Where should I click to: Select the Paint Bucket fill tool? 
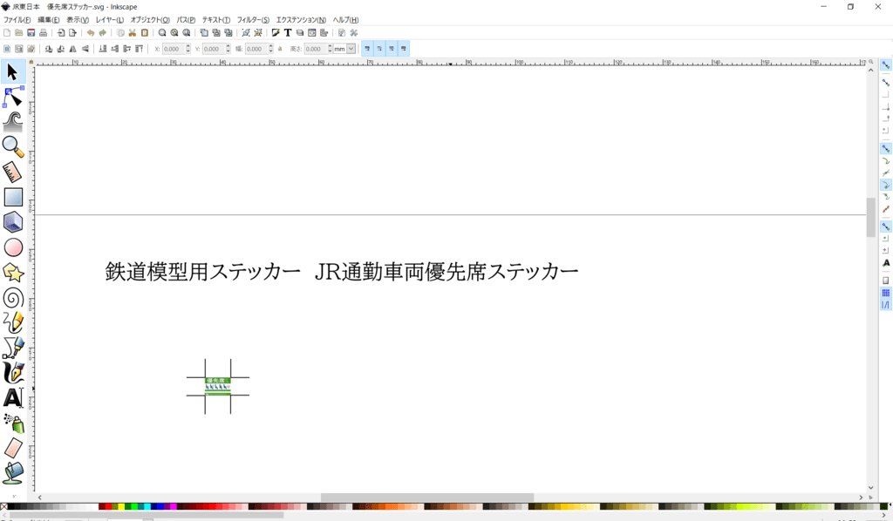[x=12, y=473]
